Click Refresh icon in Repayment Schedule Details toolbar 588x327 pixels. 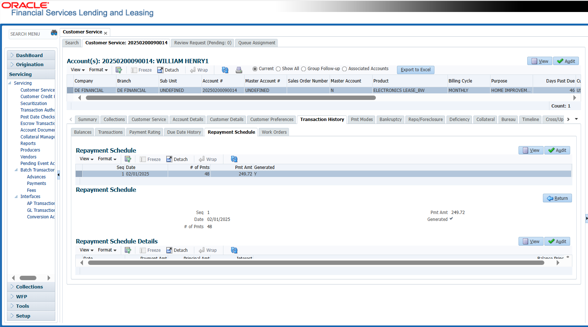234,250
